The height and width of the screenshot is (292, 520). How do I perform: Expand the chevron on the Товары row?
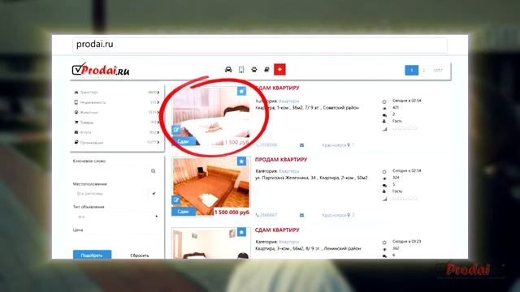click(158, 122)
